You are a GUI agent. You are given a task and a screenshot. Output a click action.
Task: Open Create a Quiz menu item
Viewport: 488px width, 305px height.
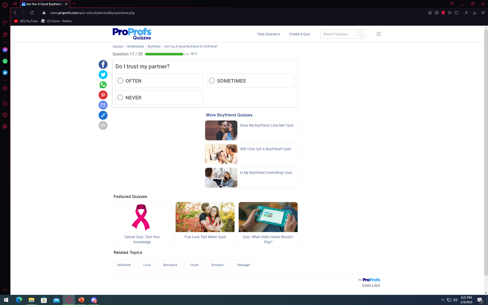click(x=299, y=34)
